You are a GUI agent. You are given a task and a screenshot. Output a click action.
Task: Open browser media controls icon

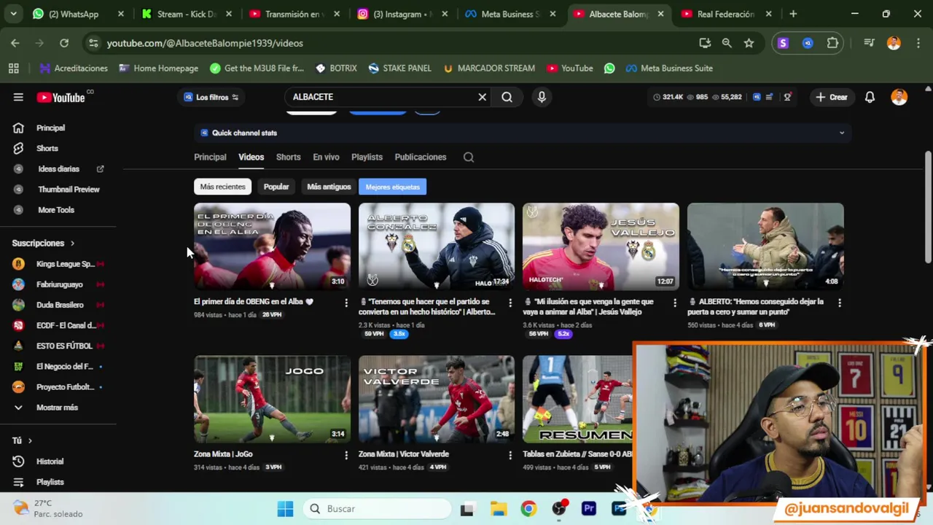tap(869, 43)
